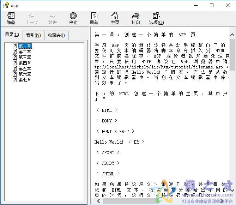Click the help page icon beside 第二章

click(15, 52)
